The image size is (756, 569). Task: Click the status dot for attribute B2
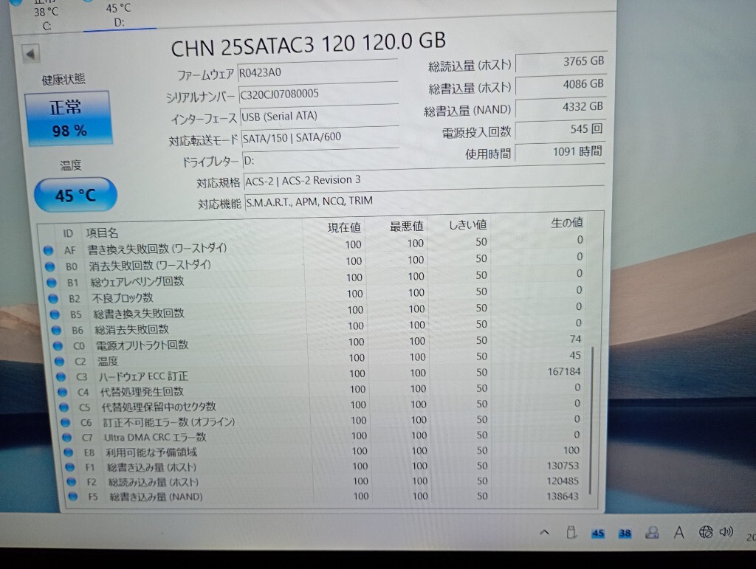(53, 298)
